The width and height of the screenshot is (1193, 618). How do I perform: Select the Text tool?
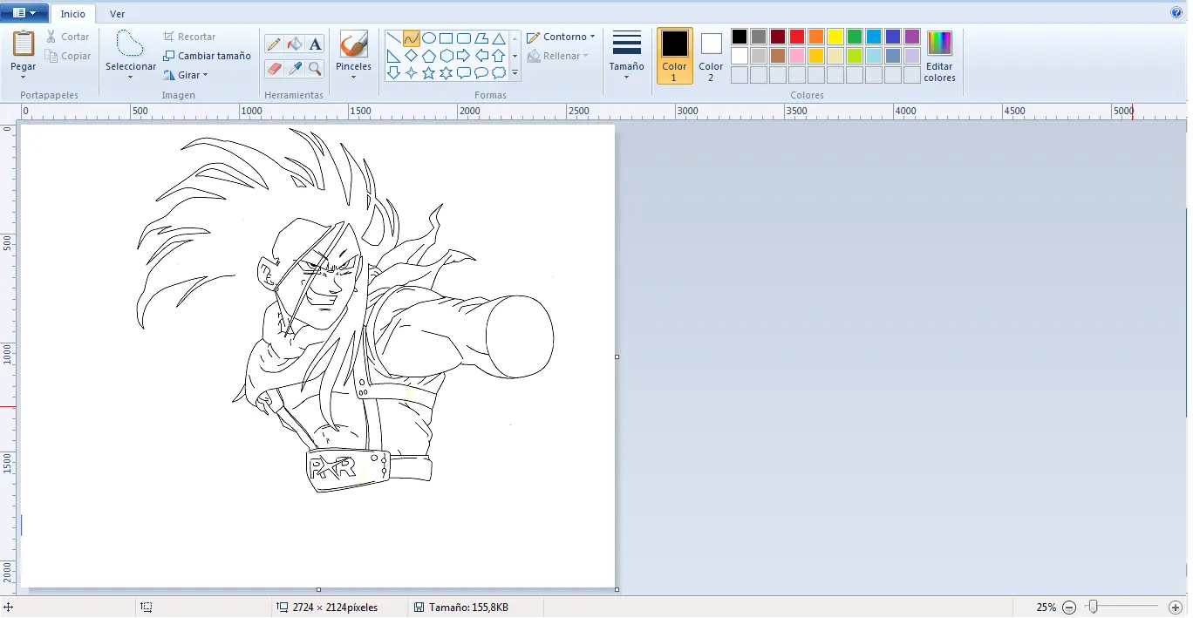(316, 44)
